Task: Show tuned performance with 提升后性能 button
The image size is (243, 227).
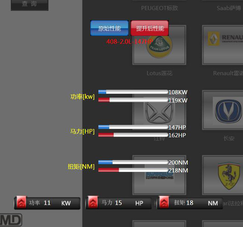Action: 150,28
